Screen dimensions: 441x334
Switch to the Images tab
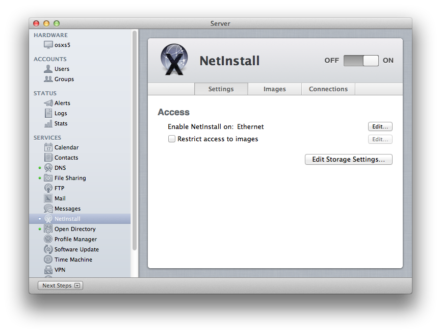point(274,89)
